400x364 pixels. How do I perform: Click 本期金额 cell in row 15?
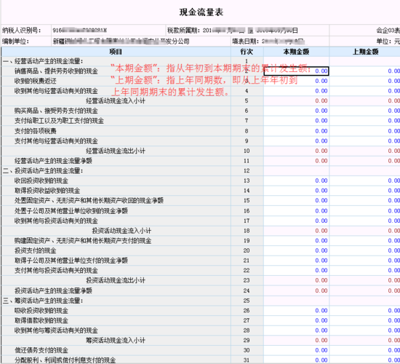click(296, 201)
